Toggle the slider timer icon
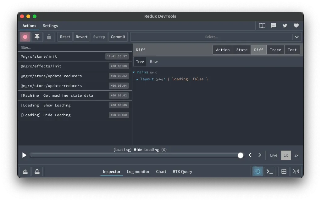This screenshot has width=321, height=201. [x=258, y=171]
